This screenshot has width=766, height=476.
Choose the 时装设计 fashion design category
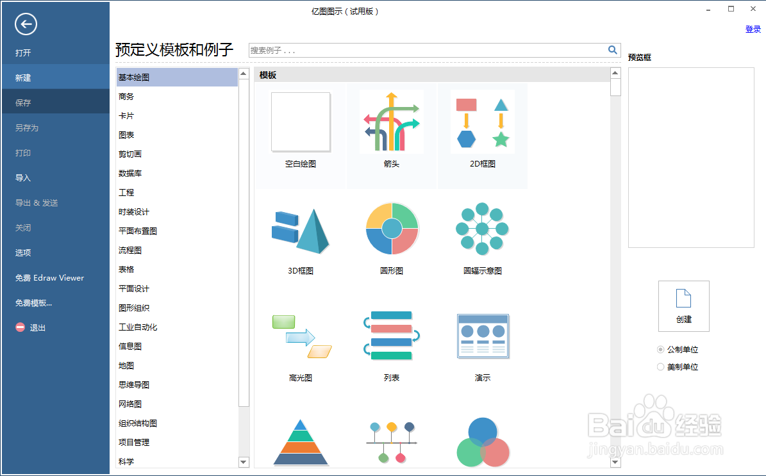pyautogui.click(x=177, y=212)
